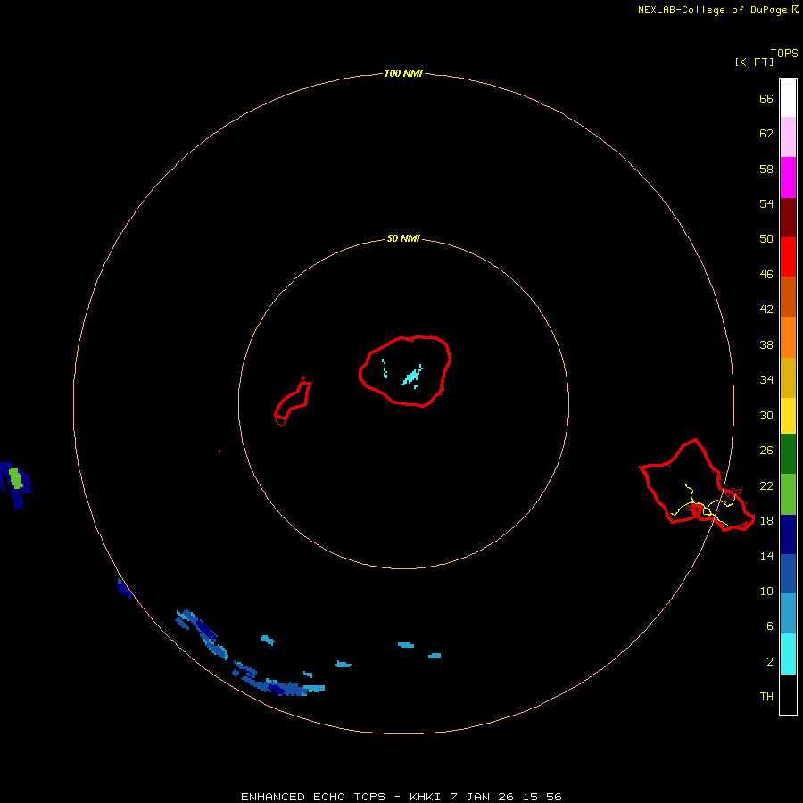Click the 'TH' legend label

tap(766, 697)
